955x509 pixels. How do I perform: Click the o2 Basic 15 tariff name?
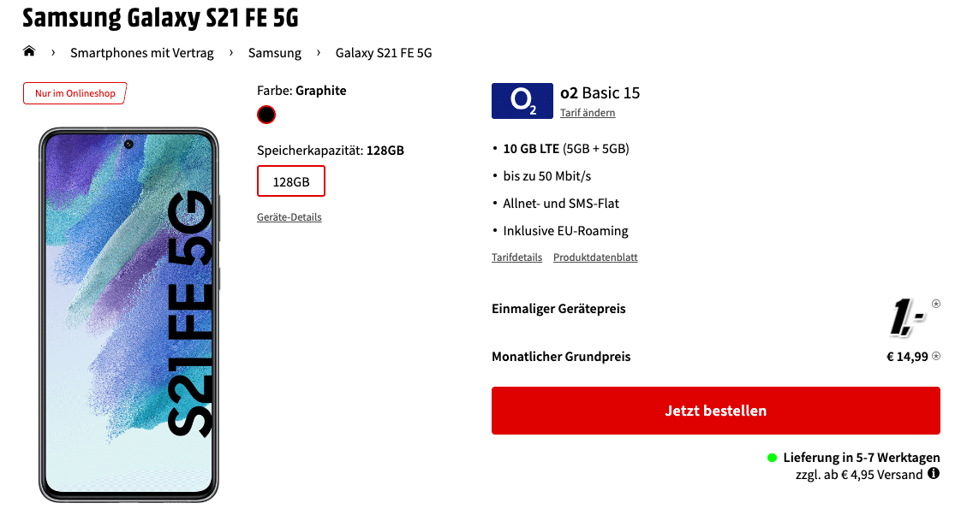[x=600, y=93]
